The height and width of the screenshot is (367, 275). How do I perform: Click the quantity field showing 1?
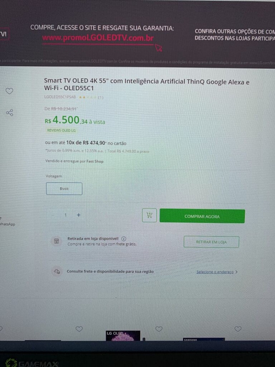click(x=65, y=215)
